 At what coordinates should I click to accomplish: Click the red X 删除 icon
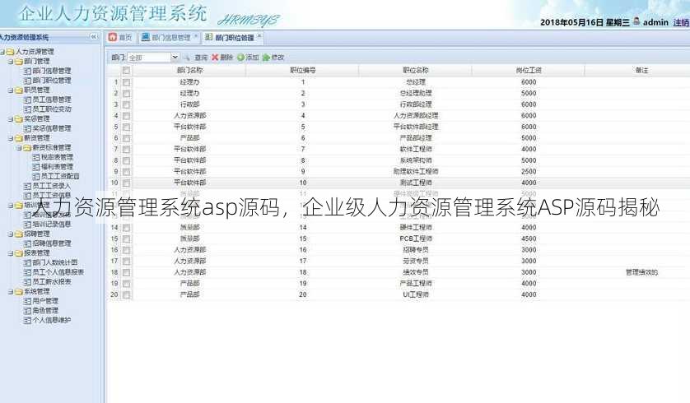pos(215,58)
